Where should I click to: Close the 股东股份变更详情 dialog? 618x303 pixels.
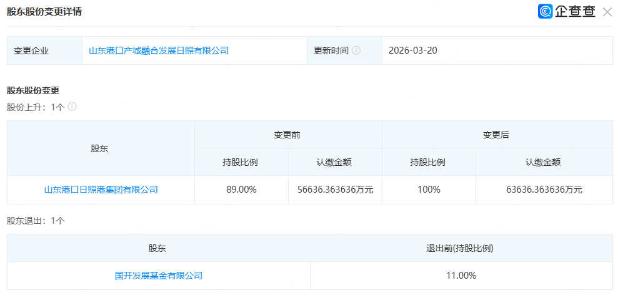click(x=607, y=12)
